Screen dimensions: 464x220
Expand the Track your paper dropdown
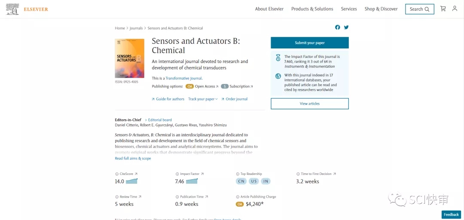203,99
